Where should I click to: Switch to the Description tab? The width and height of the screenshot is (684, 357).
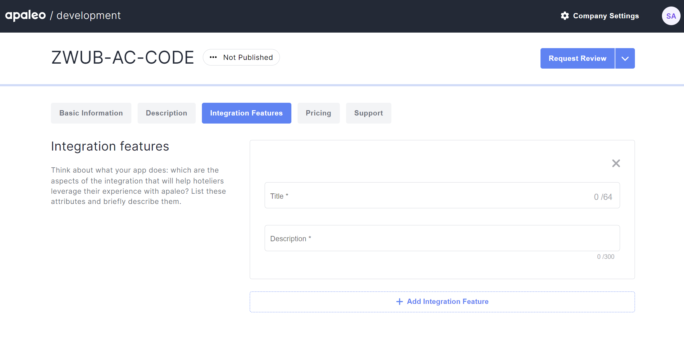tap(166, 113)
